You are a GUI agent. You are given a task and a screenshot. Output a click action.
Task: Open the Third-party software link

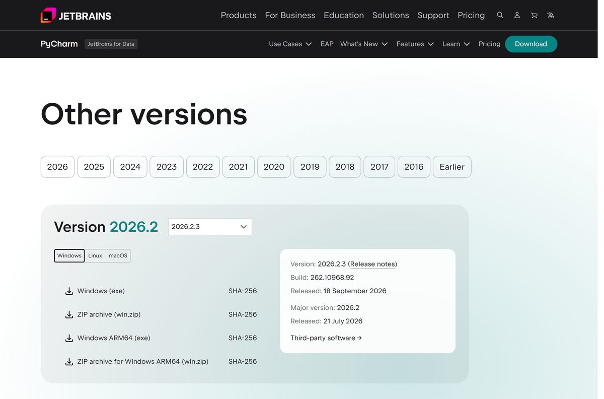326,338
